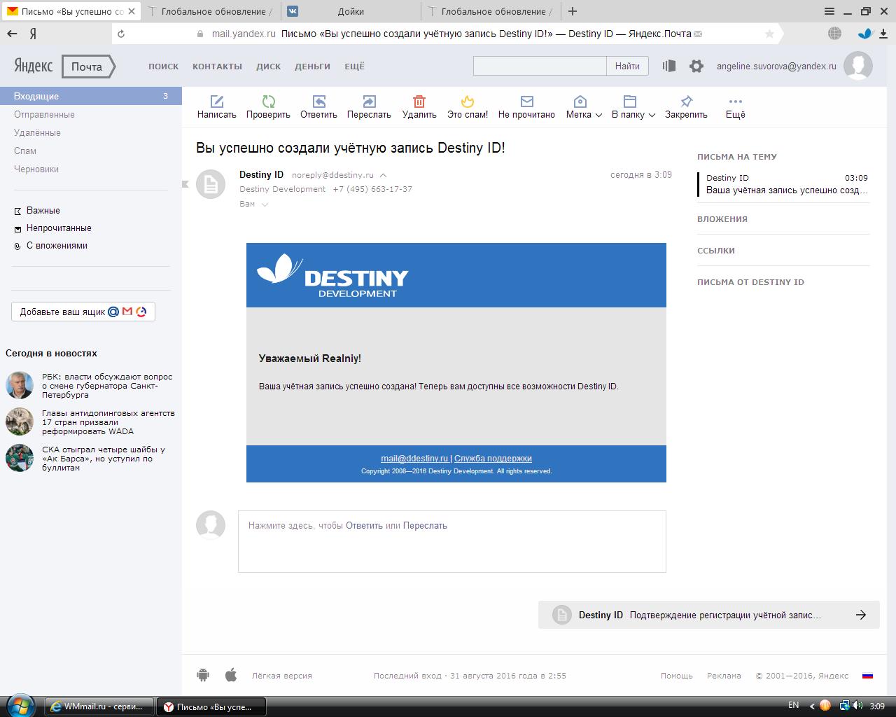Show Важные messages filter
Screen dimensions: 896x717
43,210
